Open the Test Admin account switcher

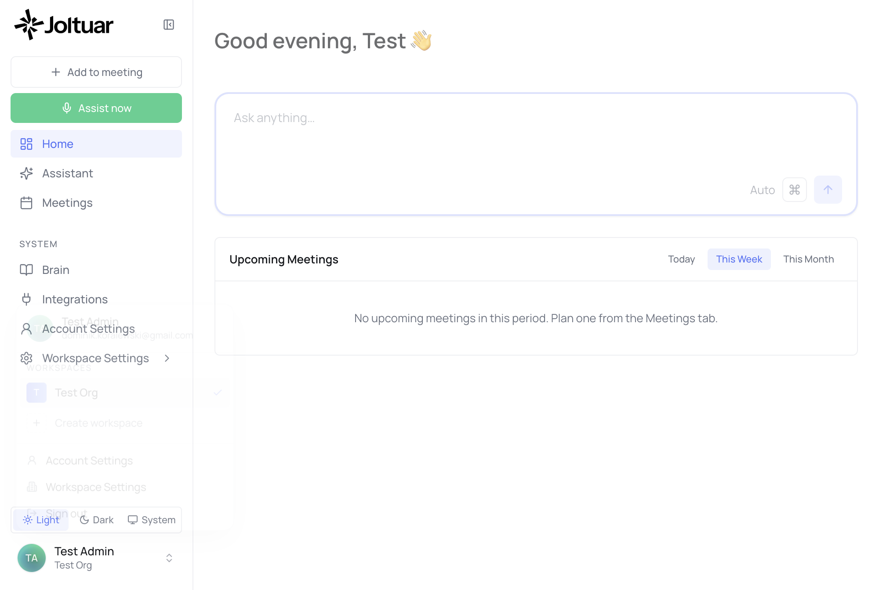click(96, 558)
